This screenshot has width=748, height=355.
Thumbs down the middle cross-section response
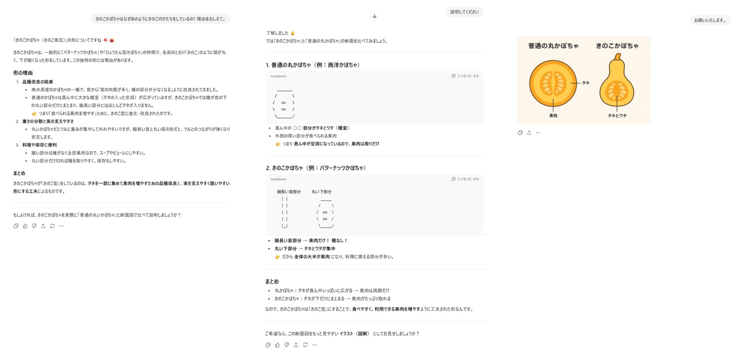[x=286, y=345]
